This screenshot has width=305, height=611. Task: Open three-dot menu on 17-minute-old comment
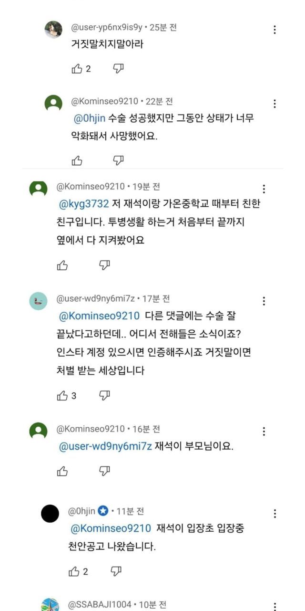(x=264, y=301)
